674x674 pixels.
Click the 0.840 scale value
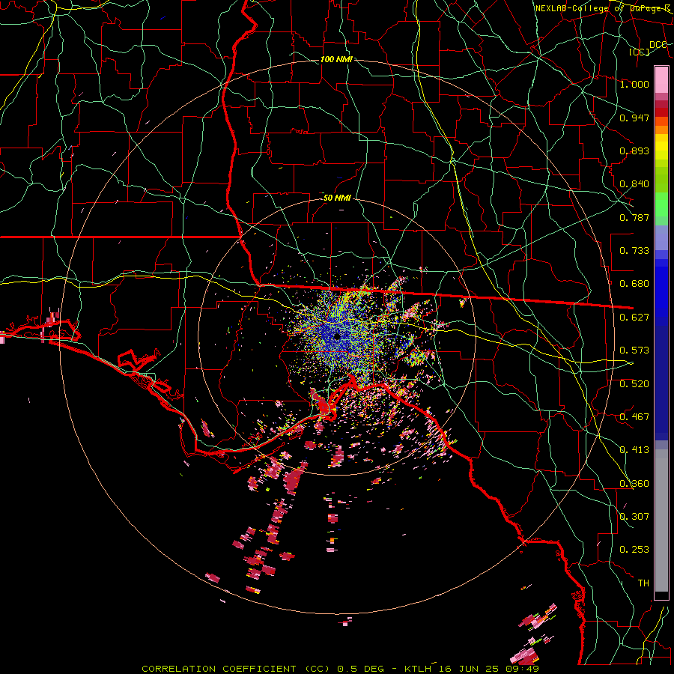click(634, 184)
